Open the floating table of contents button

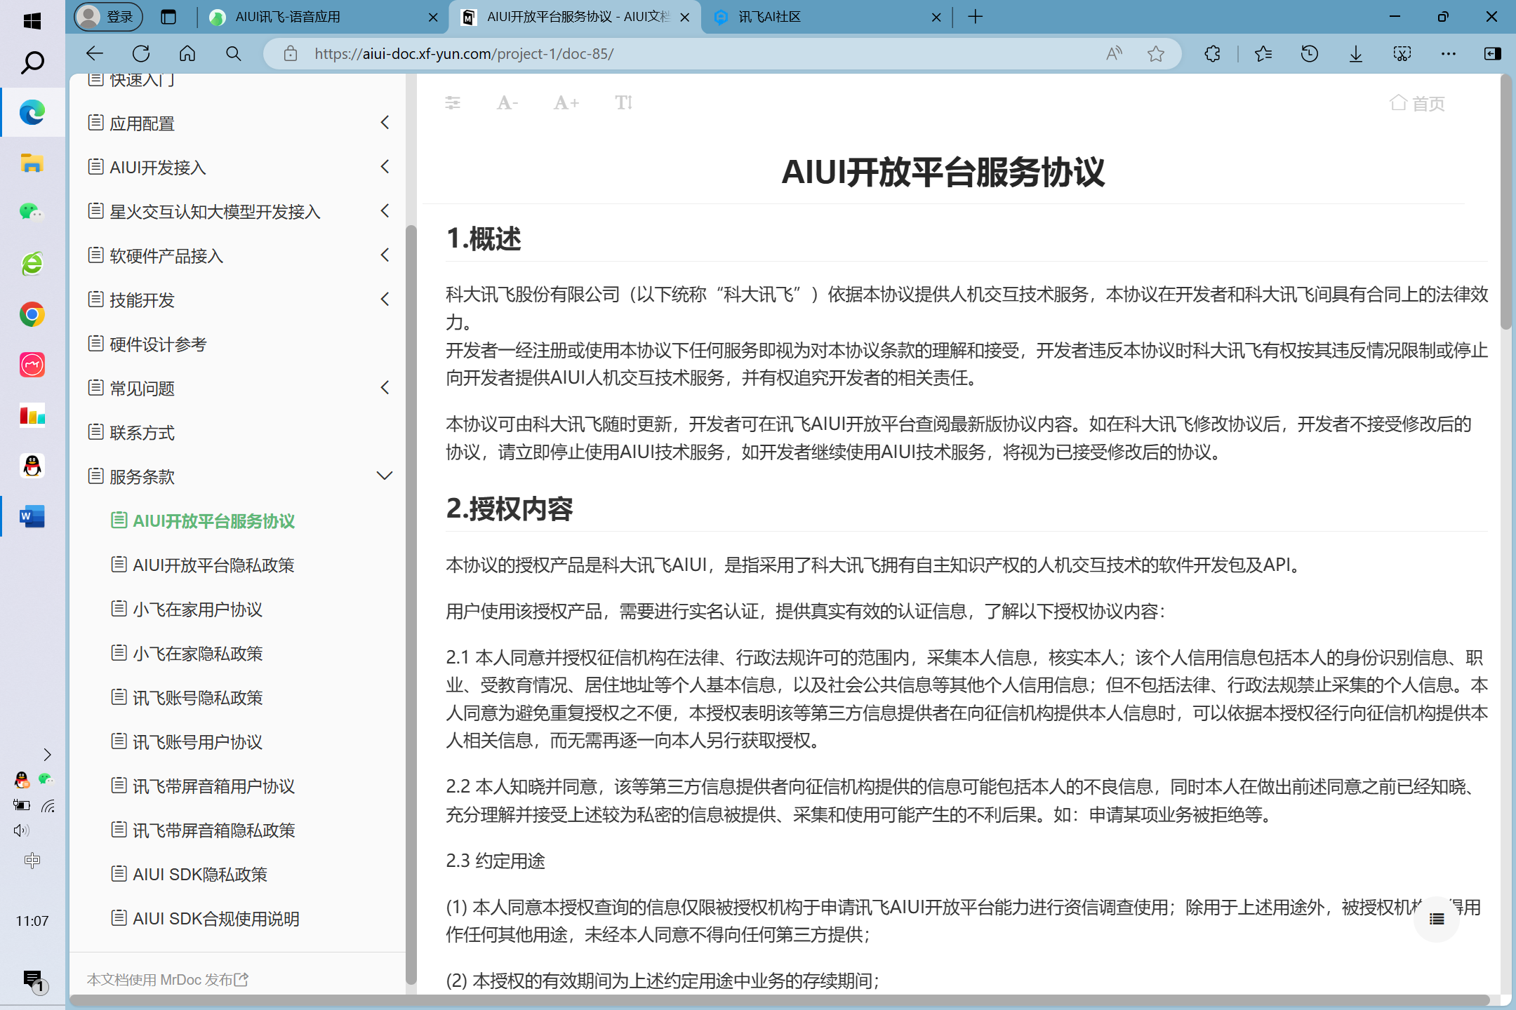pyautogui.click(x=1437, y=919)
